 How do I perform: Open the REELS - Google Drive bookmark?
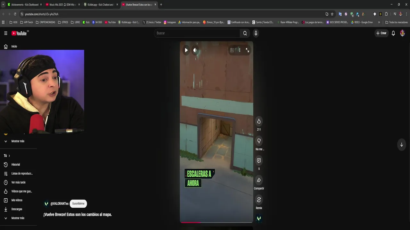[362, 22]
